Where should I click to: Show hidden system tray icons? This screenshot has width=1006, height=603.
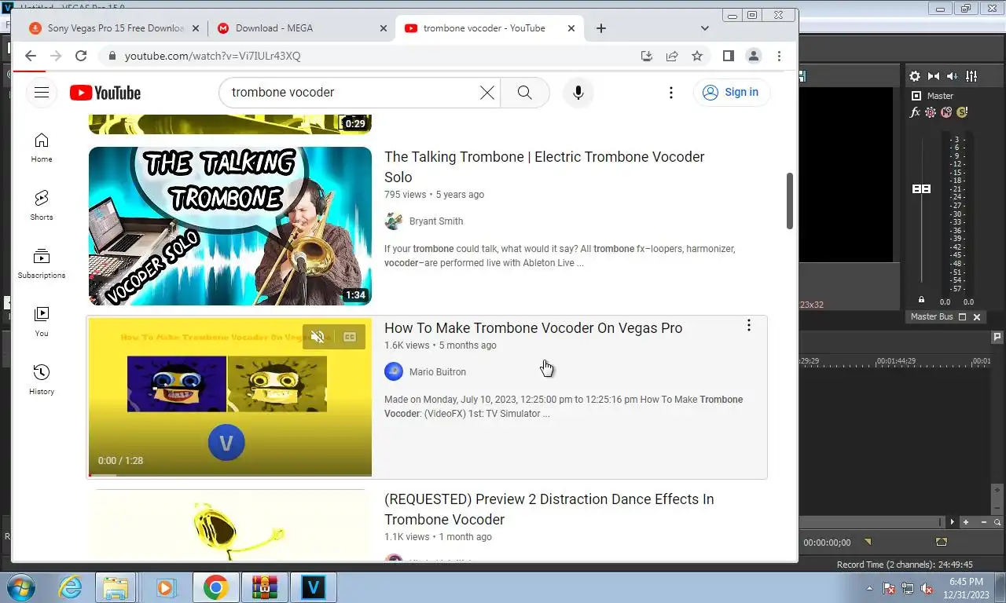[869, 588]
